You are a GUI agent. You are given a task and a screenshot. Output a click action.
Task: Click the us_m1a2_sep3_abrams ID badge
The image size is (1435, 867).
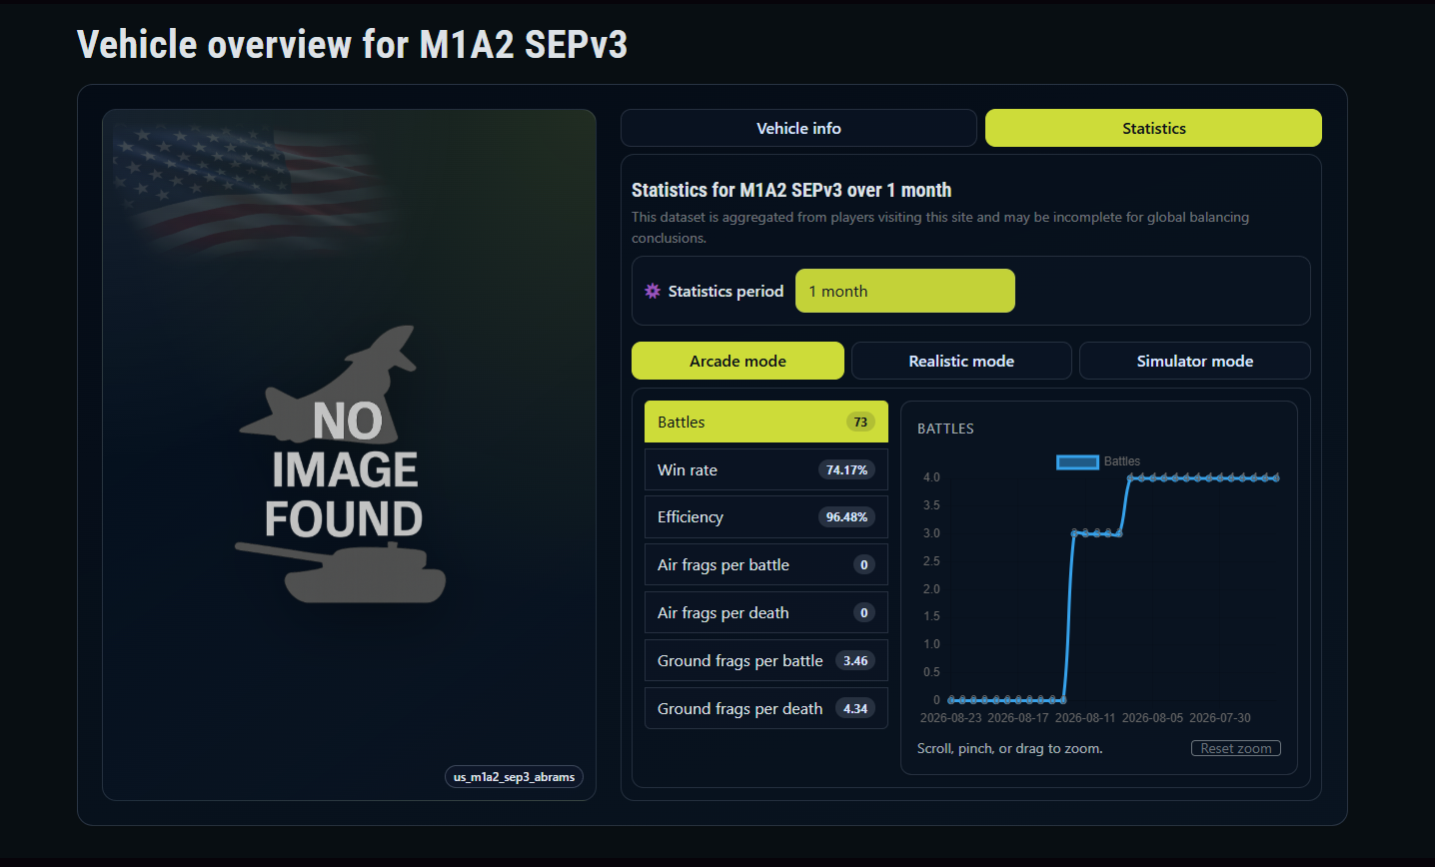(x=514, y=776)
